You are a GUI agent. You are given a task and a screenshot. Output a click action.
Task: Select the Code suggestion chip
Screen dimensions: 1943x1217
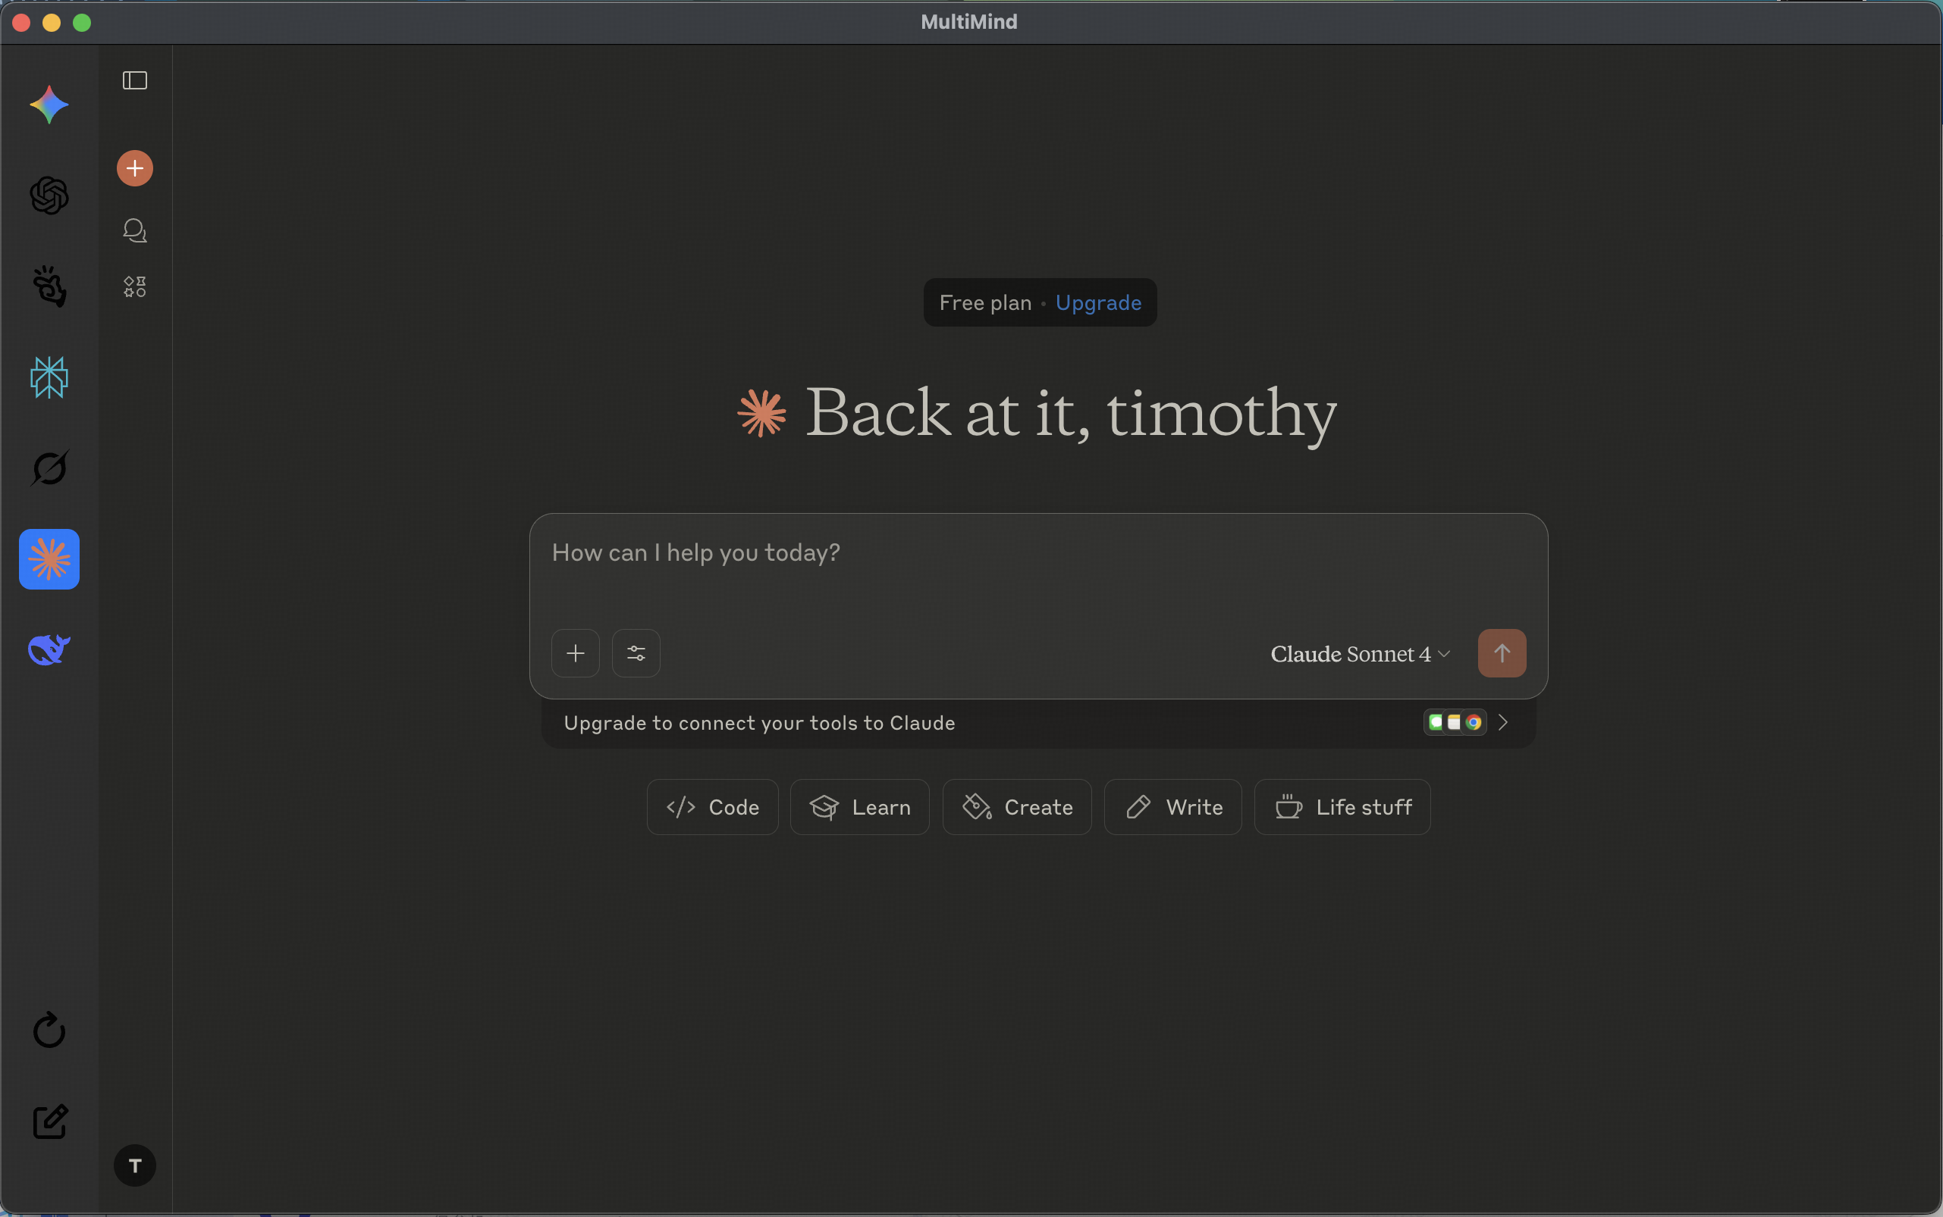pos(712,806)
